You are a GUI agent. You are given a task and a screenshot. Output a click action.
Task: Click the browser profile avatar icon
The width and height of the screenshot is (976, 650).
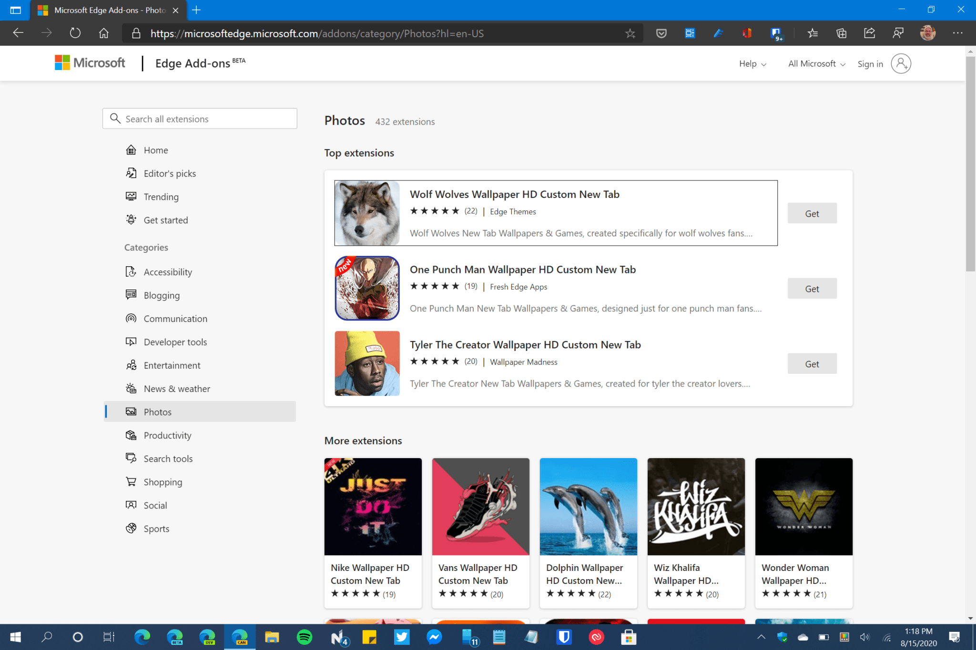tap(928, 33)
